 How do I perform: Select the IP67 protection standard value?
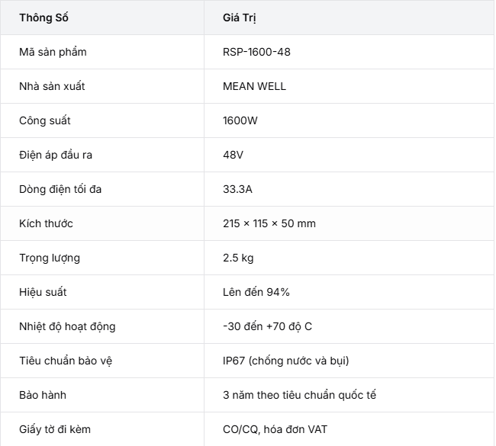tap(285, 361)
